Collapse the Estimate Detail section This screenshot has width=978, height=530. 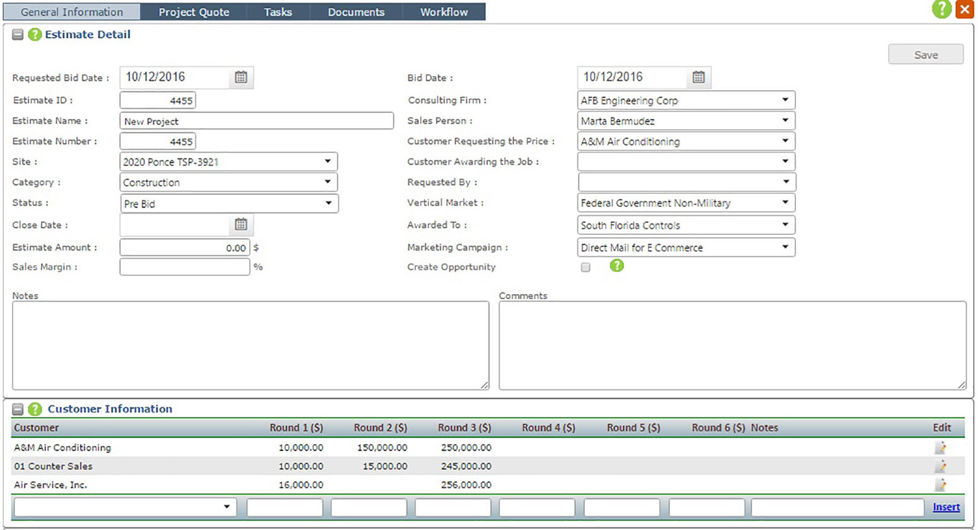[18, 35]
